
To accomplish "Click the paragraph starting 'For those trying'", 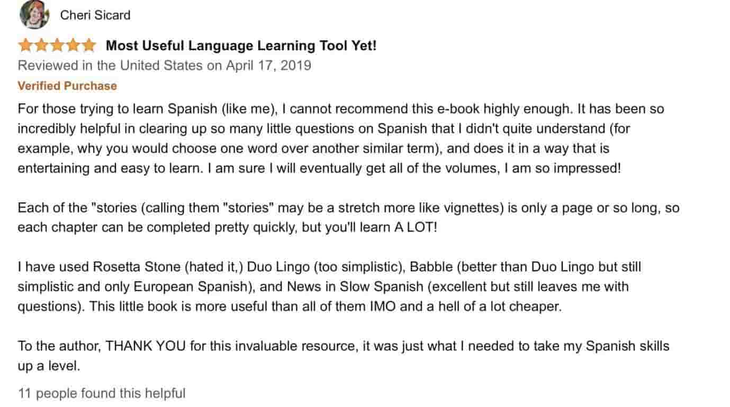I will [x=341, y=138].
